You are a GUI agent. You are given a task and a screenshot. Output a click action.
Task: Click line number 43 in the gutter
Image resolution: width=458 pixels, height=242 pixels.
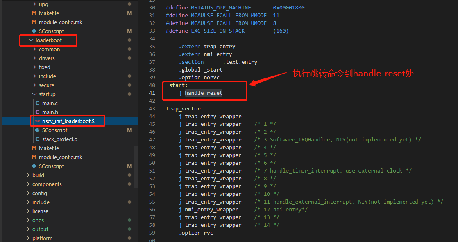coord(152,109)
